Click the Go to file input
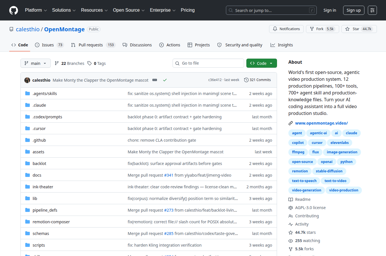The width and height of the screenshot is (386, 256). [x=208, y=63]
